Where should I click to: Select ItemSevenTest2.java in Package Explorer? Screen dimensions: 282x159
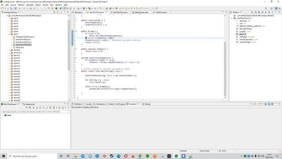click(23, 42)
